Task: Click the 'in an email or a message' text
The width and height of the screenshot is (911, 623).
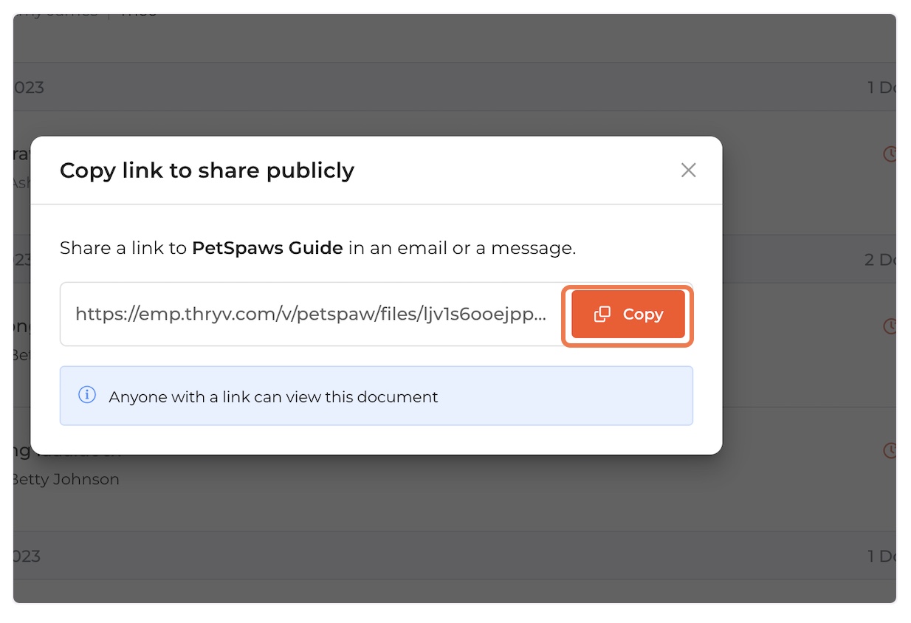Action: 462,248
